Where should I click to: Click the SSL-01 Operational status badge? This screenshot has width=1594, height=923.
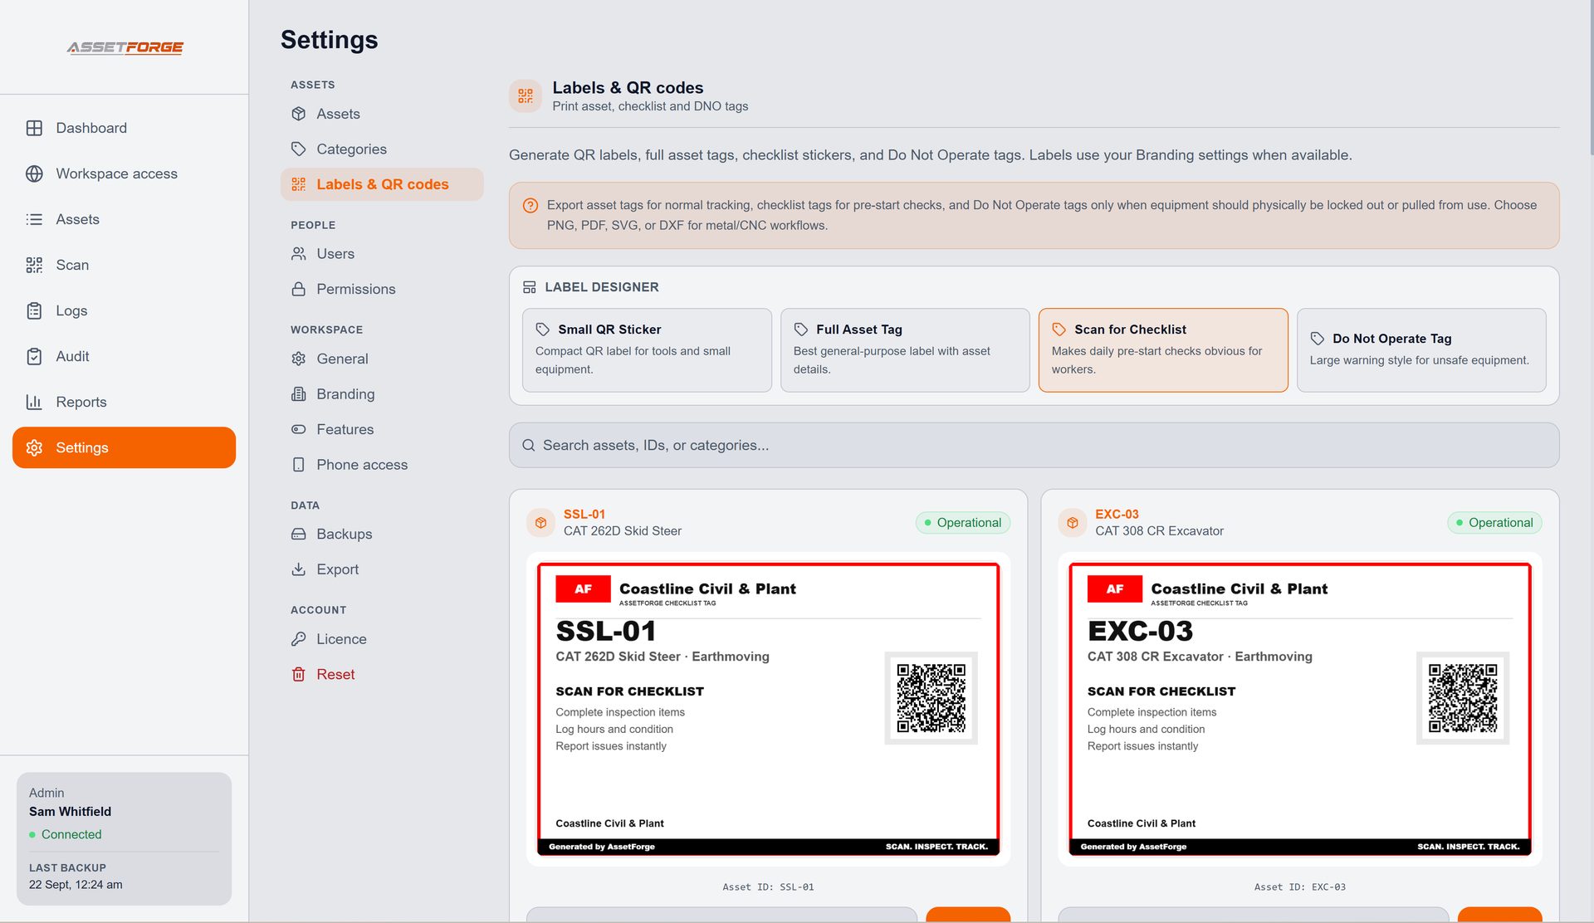click(963, 522)
